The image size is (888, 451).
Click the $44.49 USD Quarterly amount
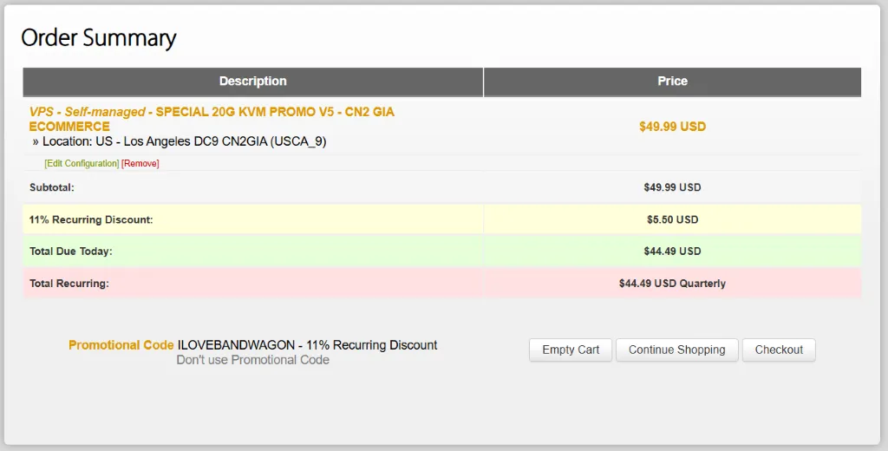click(x=672, y=284)
